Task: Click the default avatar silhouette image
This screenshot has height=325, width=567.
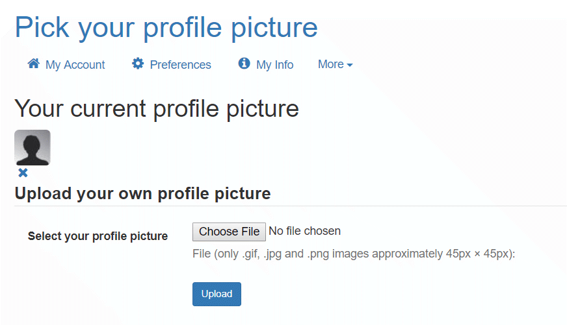Action: point(33,147)
